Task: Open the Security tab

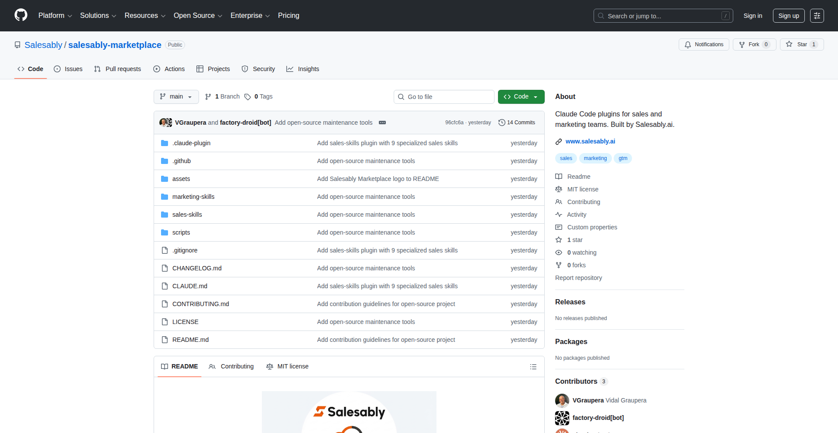Action: point(258,69)
